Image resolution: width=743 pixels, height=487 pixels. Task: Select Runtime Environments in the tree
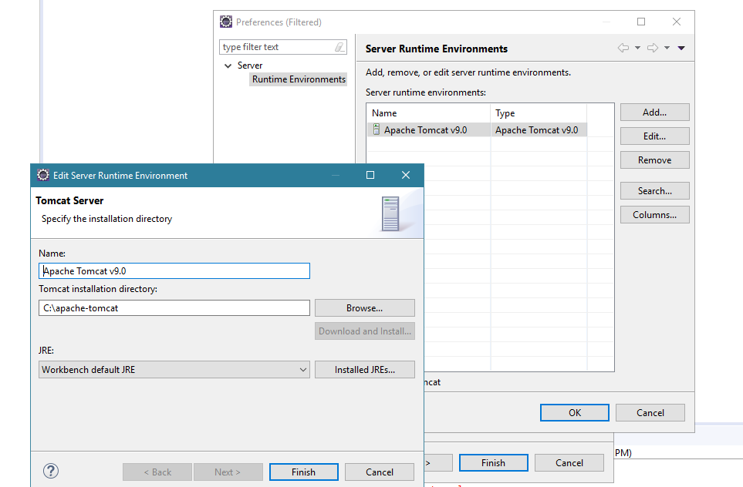[299, 79]
